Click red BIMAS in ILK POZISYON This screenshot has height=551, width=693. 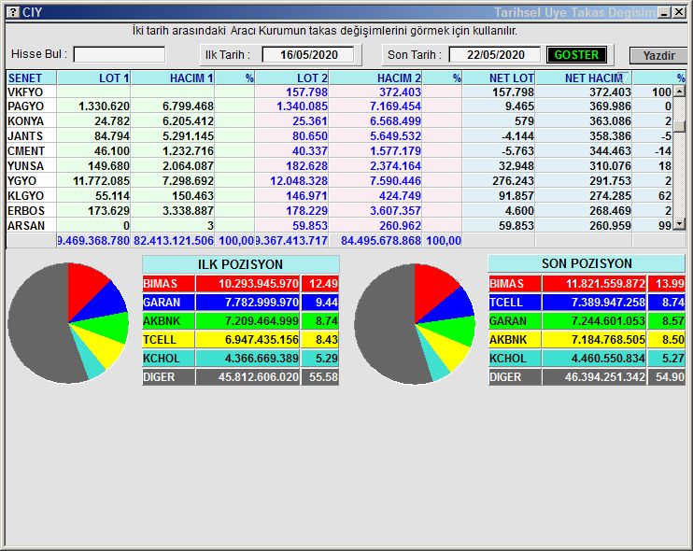[168, 284]
